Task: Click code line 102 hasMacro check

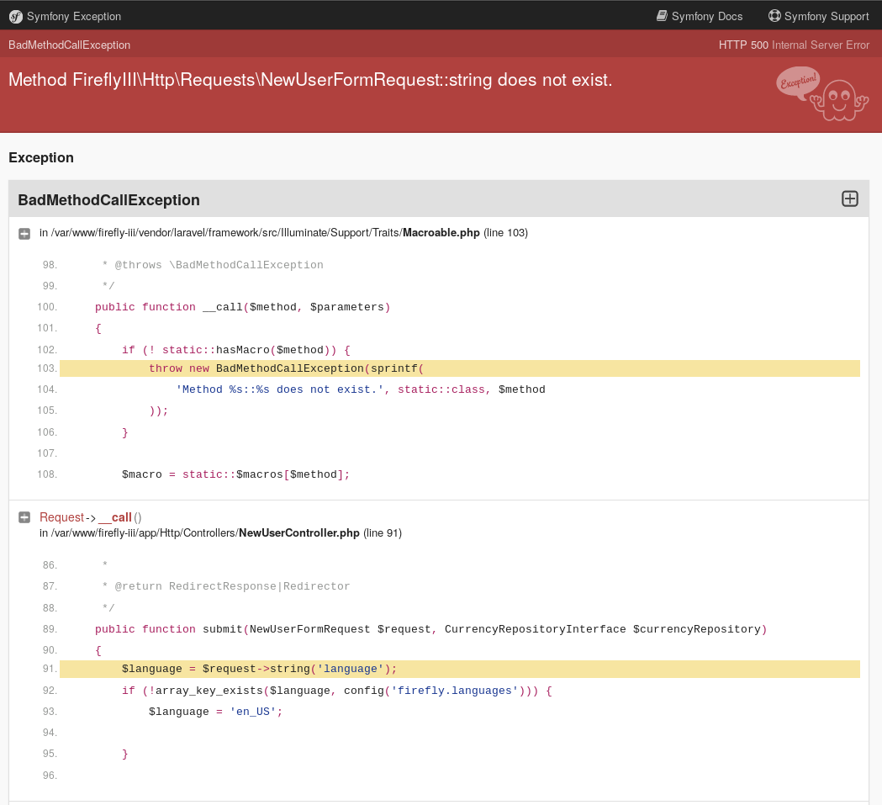Action: pos(235,350)
